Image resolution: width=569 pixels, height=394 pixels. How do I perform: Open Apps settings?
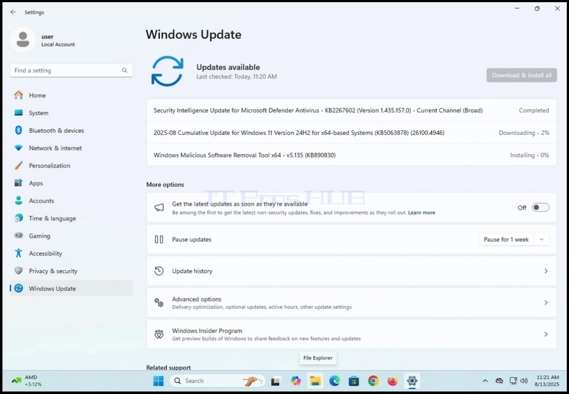point(71,183)
